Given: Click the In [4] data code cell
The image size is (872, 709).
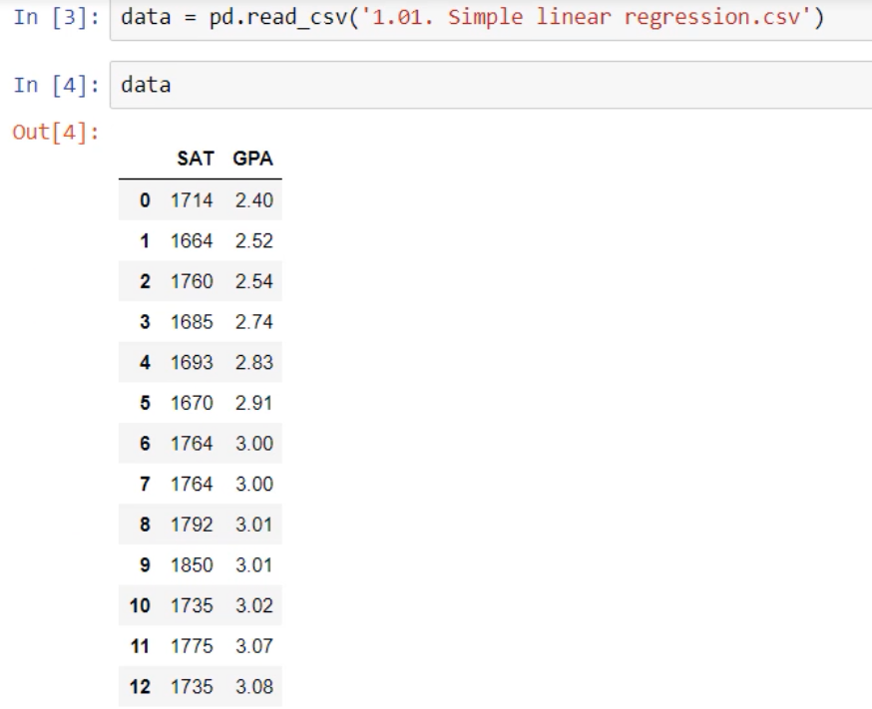Looking at the screenshot, I should tap(489, 86).
